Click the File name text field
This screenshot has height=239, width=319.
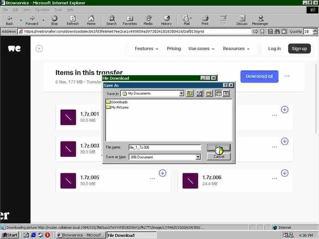tap(165, 147)
